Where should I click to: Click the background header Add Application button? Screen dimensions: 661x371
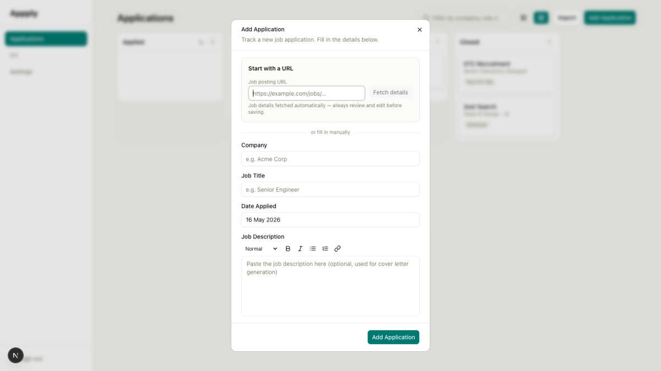[x=610, y=18]
